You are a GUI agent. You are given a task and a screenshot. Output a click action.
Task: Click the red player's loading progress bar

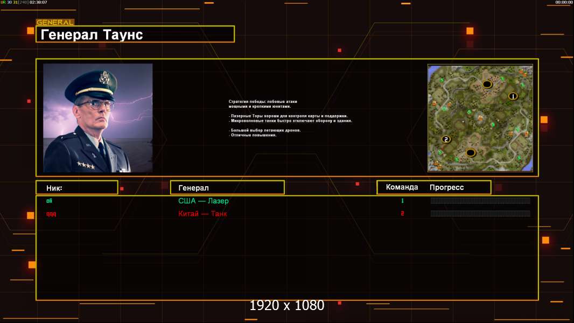[x=480, y=214]
